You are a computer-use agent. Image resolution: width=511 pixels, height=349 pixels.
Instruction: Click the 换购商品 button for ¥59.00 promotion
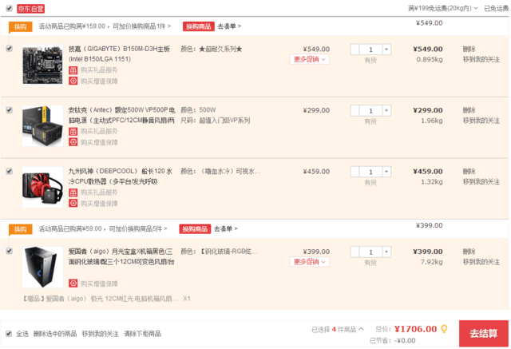pos(195,229)
